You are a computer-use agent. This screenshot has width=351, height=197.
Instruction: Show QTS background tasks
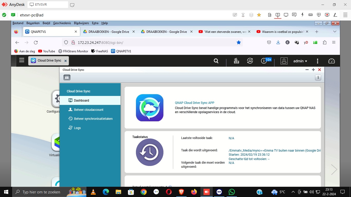pyautogui.click(x=237, y=61)
